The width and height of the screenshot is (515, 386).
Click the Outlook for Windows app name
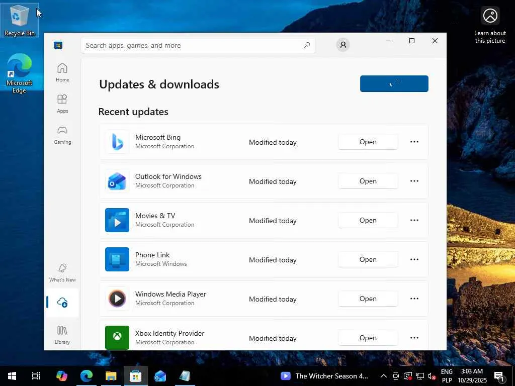[x=168, y=176]
